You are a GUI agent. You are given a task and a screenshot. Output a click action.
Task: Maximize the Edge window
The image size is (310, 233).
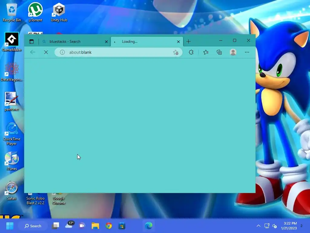235,40
